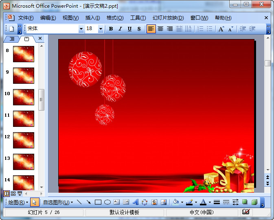Decrease font size

click(x=231, y=29)
